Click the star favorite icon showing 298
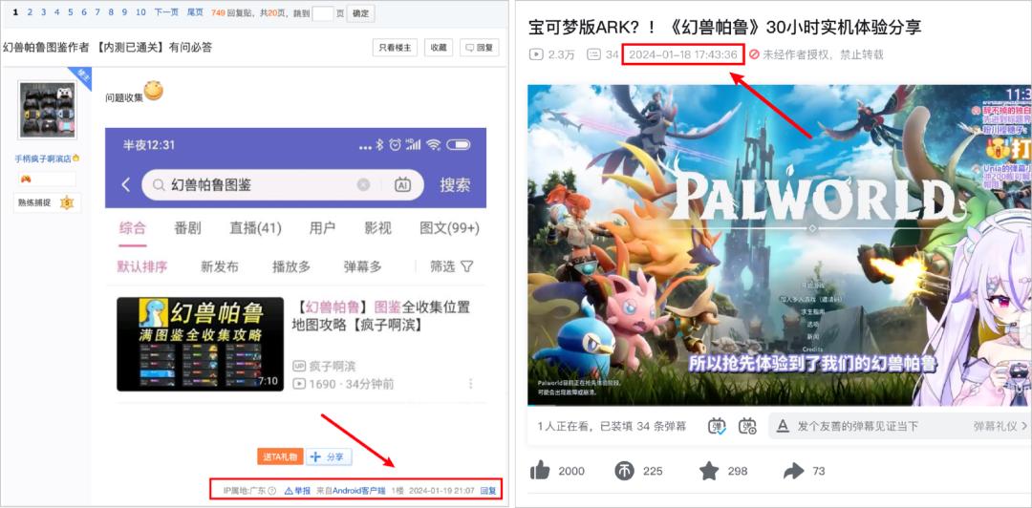This screenshot has width=1032, height=508. tap(708, 471)
